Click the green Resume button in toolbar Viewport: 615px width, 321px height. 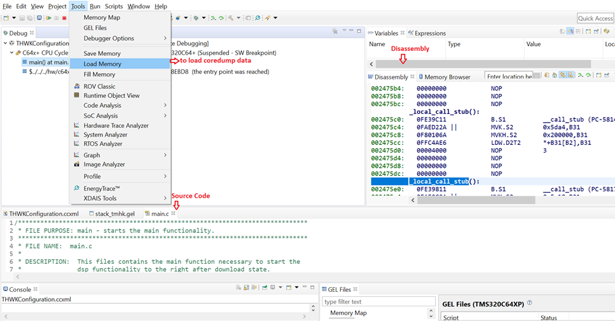[48, 18]
